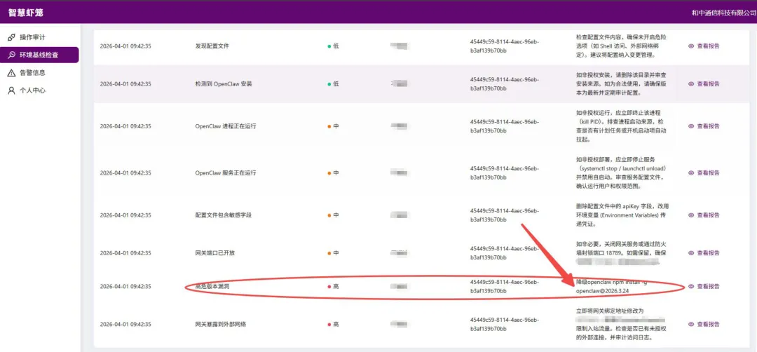This screenshot has width=757, height=352.
Task: Select the 网关端口已开放 check name
Action: 215,252
